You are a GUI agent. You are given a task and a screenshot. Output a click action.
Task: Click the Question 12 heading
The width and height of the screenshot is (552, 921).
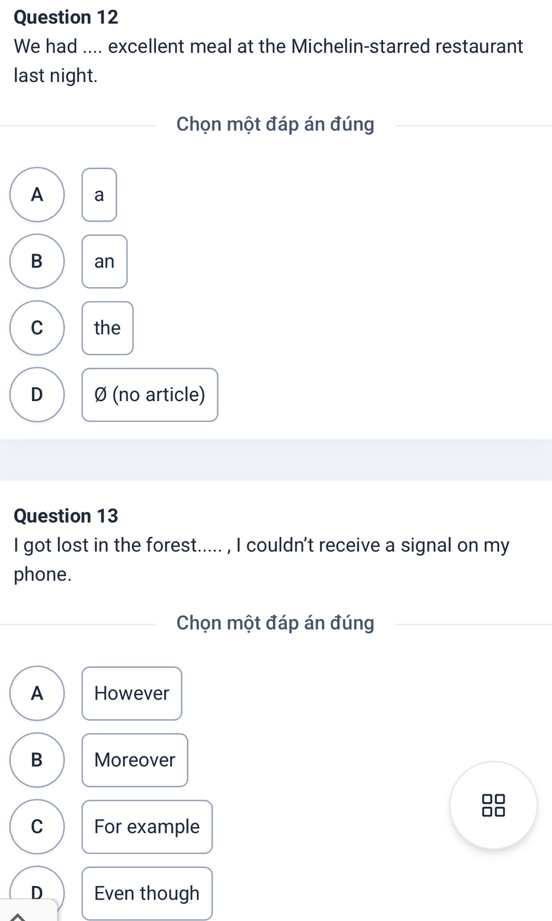pyautogui.click(x=66, y=17)
